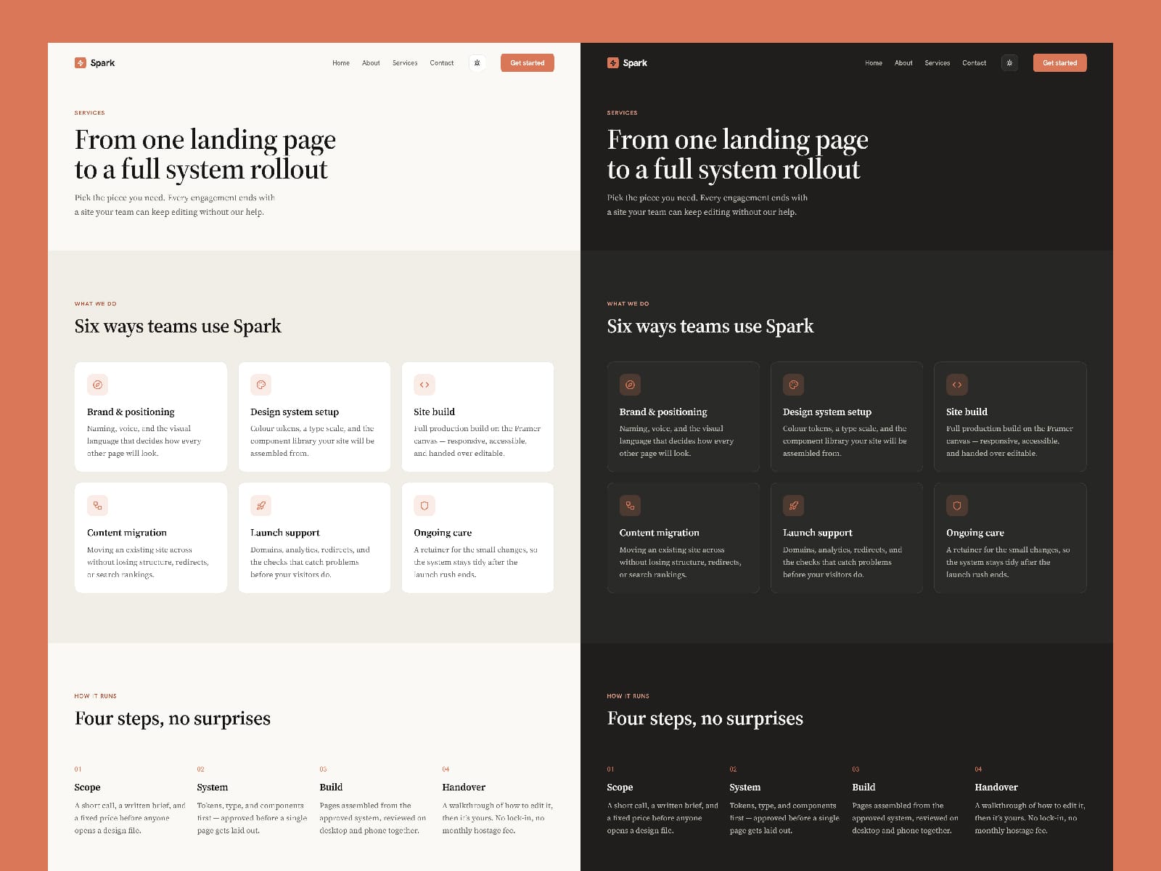Click the "Build" step title on the dark page
The width and height of the screenshot is (1161, 871).
[863, 788]
